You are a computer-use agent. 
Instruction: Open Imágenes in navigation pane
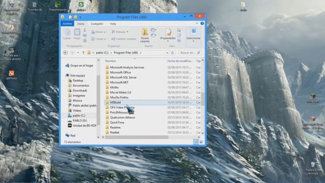[x=77, y=96]
